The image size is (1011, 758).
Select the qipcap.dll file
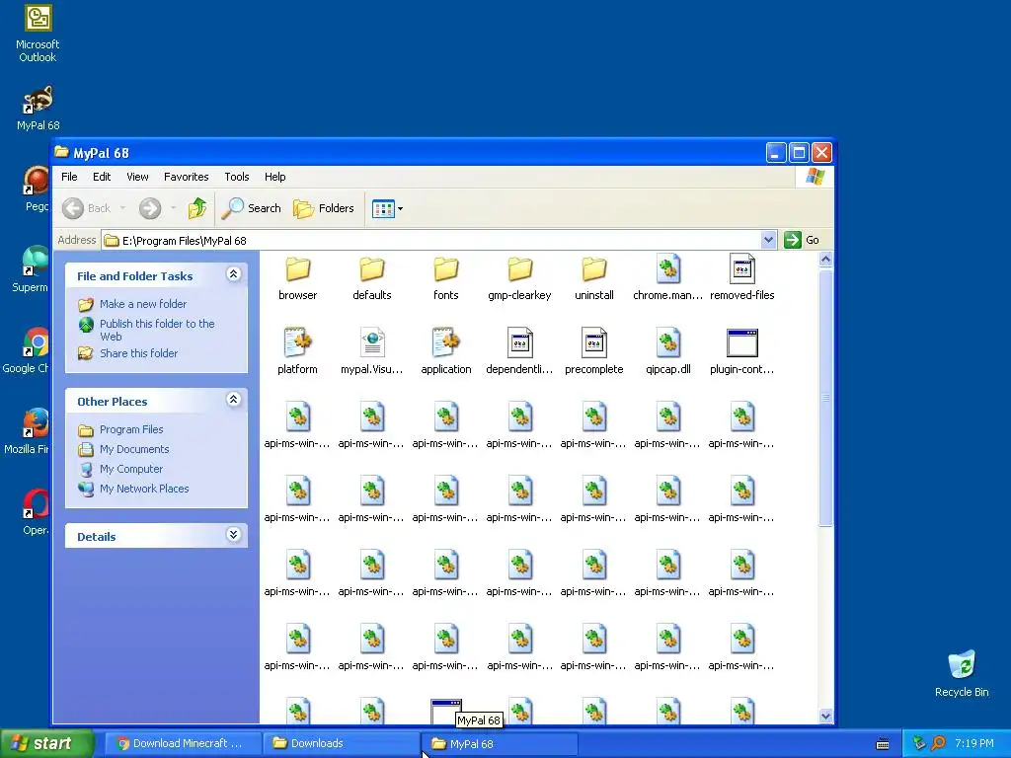pos(668,352)
